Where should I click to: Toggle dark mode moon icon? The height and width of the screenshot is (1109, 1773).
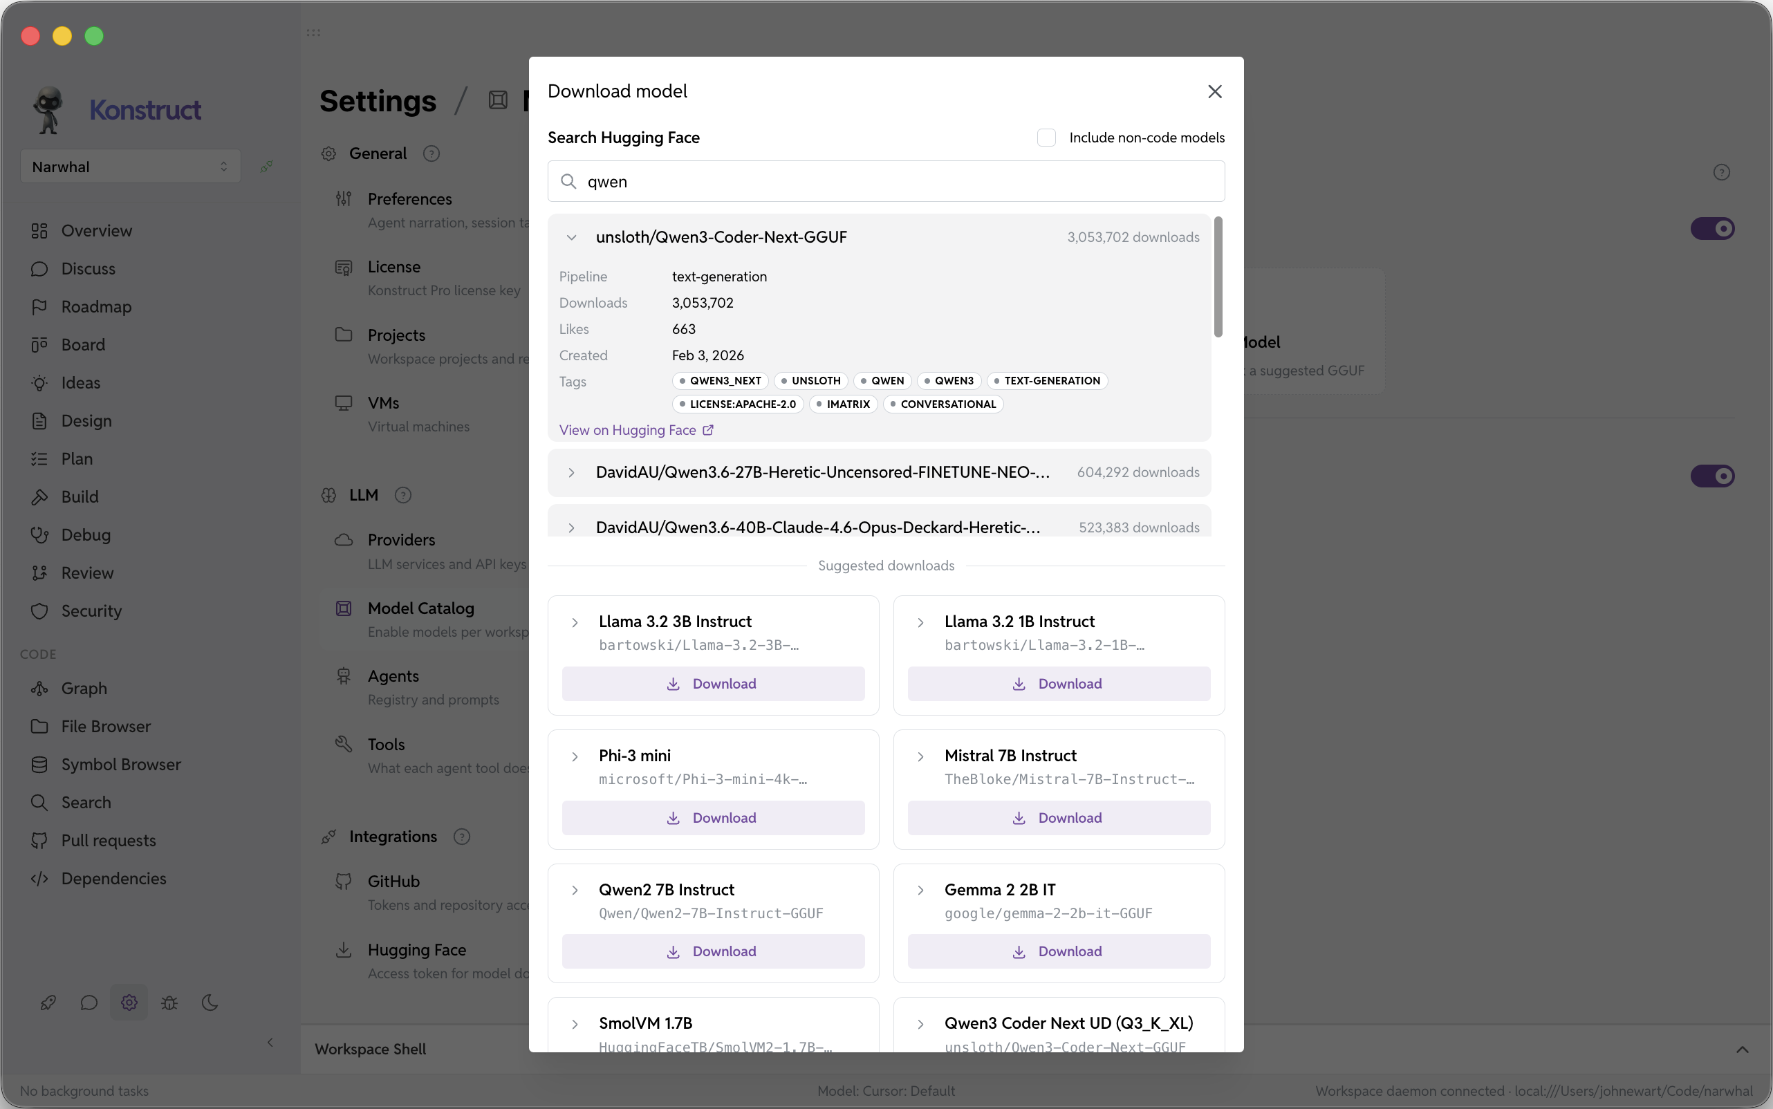210,1003
